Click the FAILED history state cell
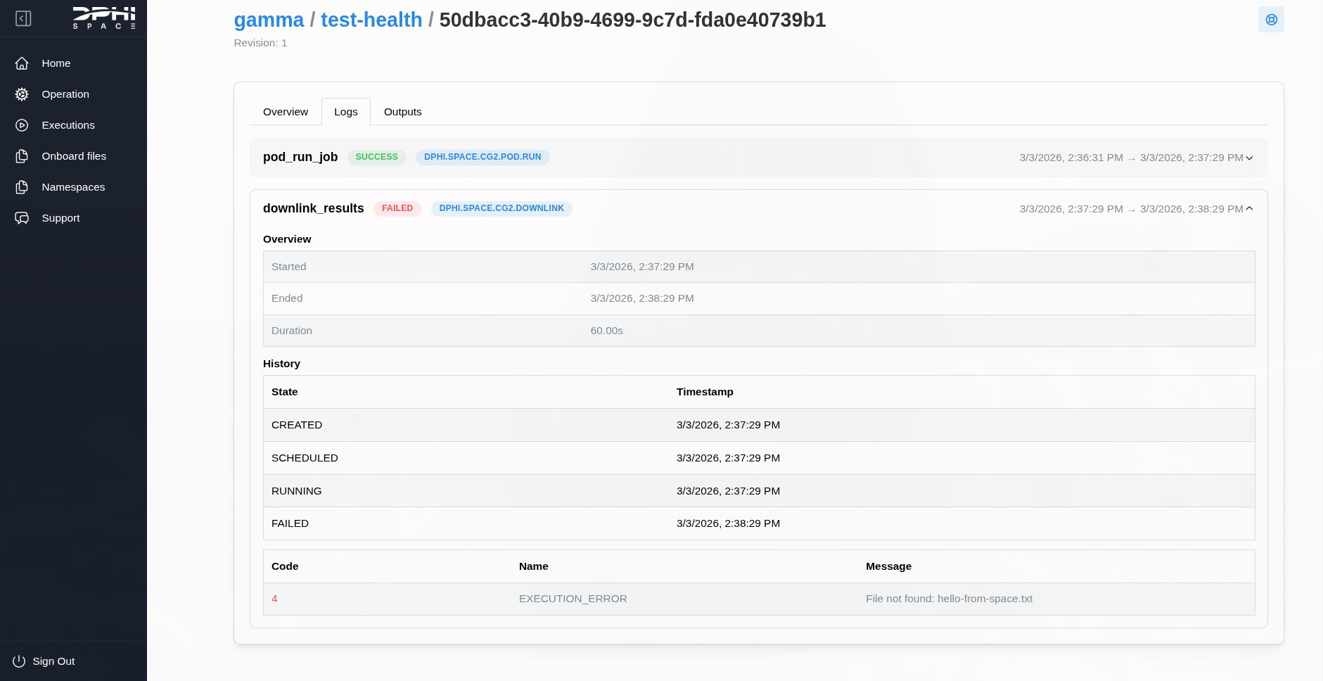This screenshot has height=681, width=1323. coord(290,523)
